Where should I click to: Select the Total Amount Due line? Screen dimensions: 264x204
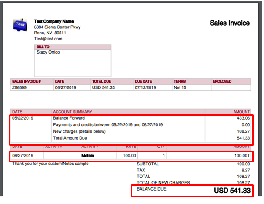click(x=70, y=138)
